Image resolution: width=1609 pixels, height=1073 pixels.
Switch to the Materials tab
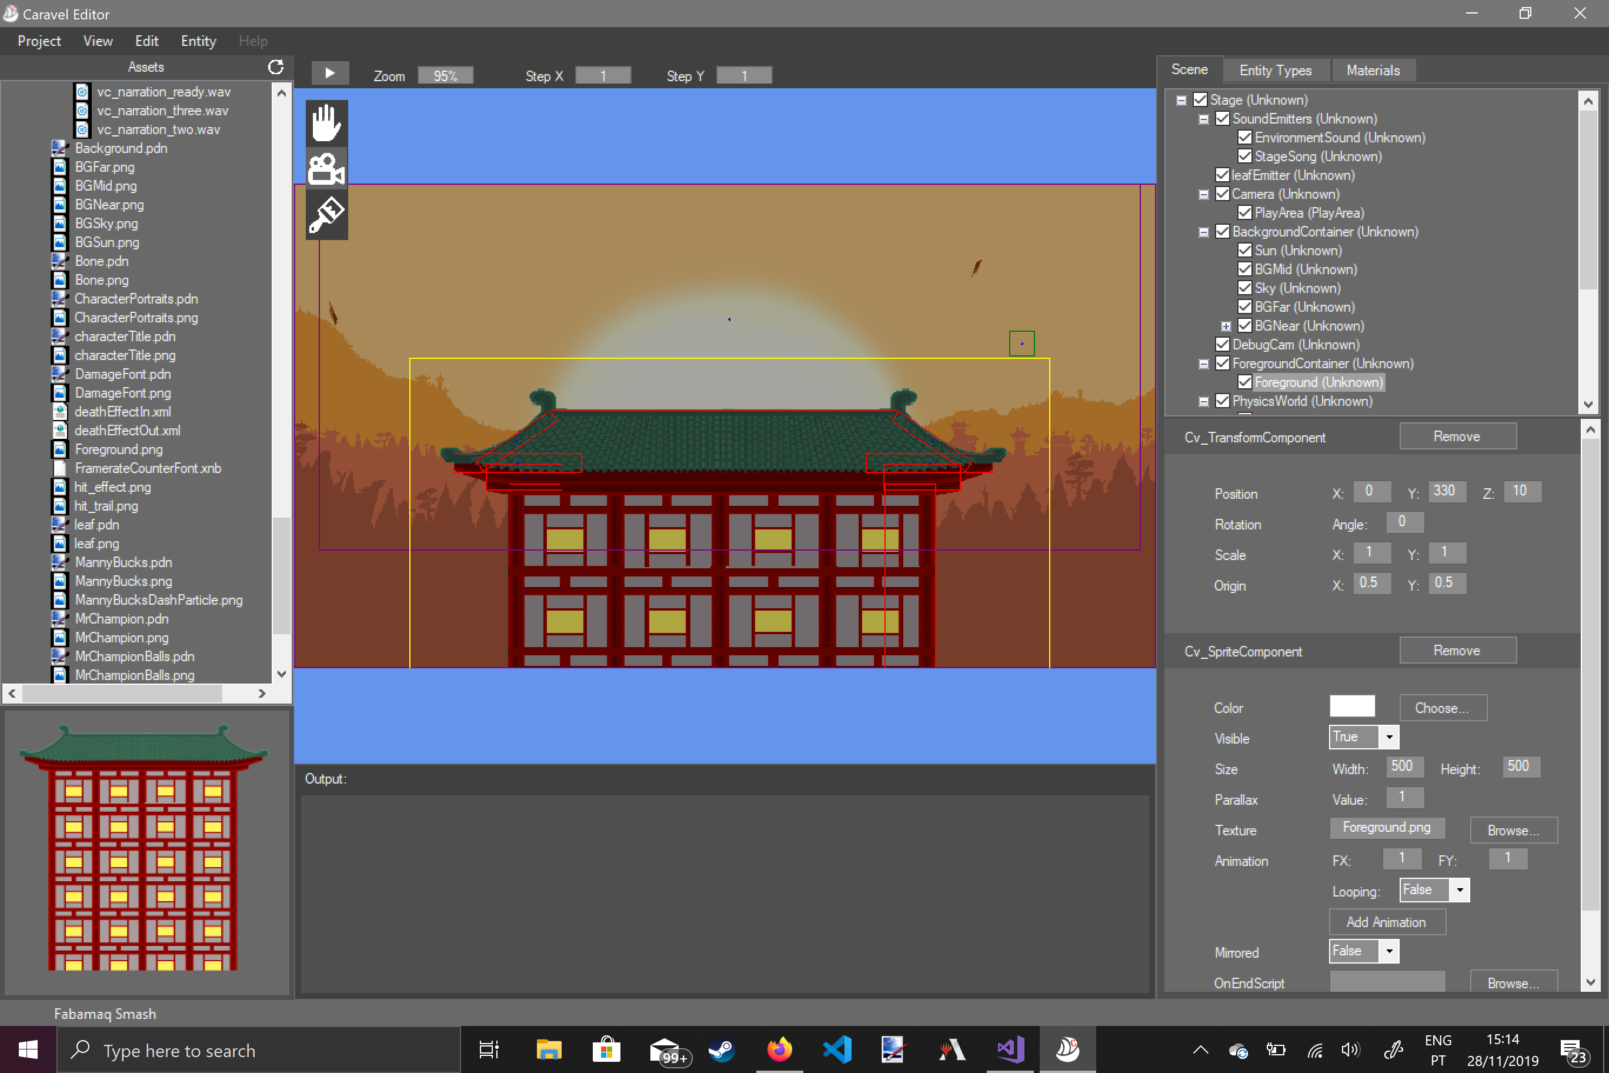pyautogui.click(x=1373, y=70)
